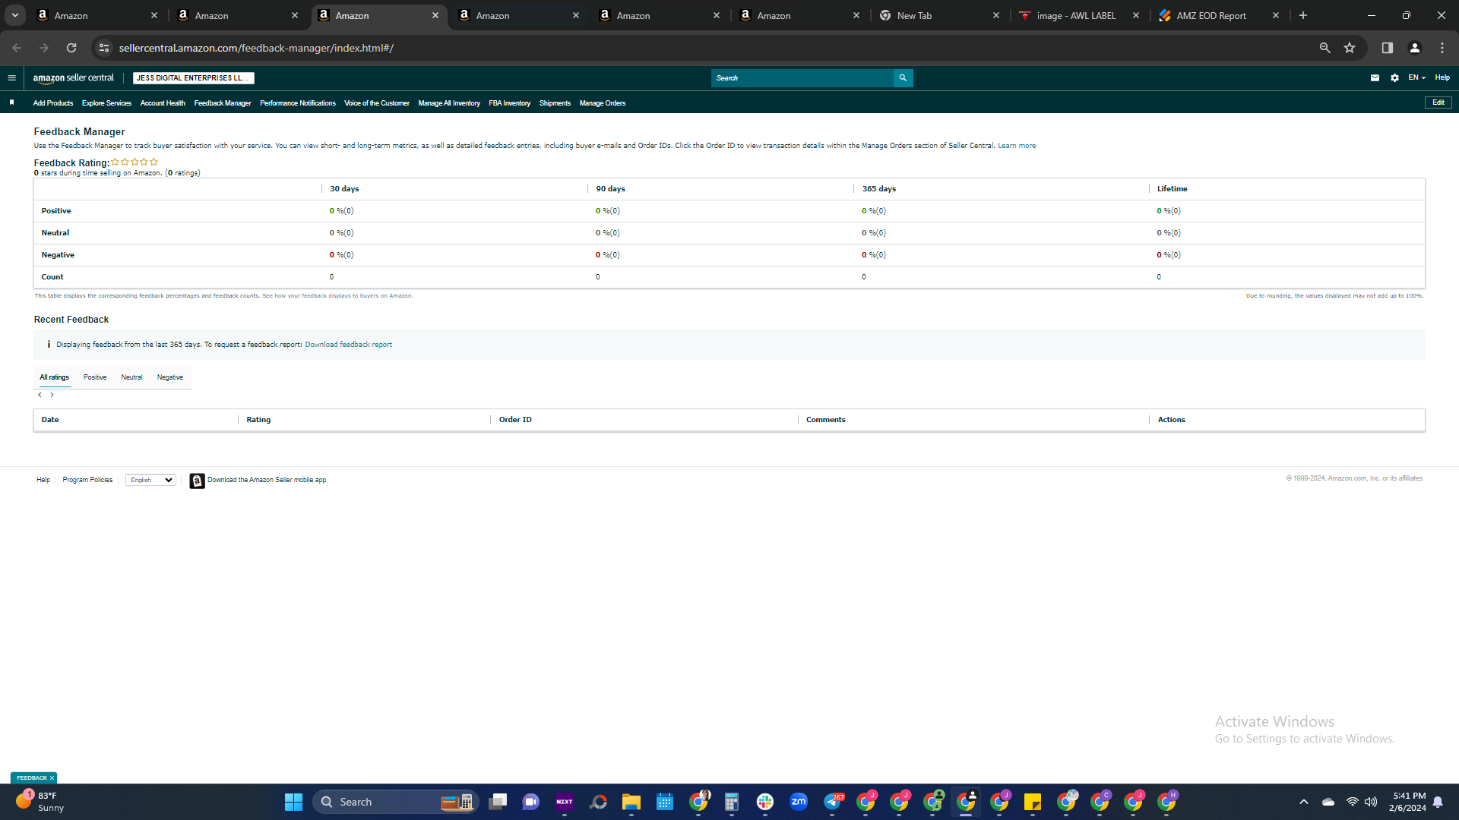1459x820 pixels.
Task: Click the Amazon Seller mobile app icon
Action: (x=197, y=481)
